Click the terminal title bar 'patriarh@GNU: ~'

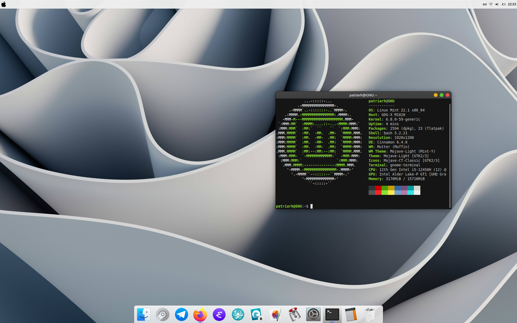[x=363, y=95]
